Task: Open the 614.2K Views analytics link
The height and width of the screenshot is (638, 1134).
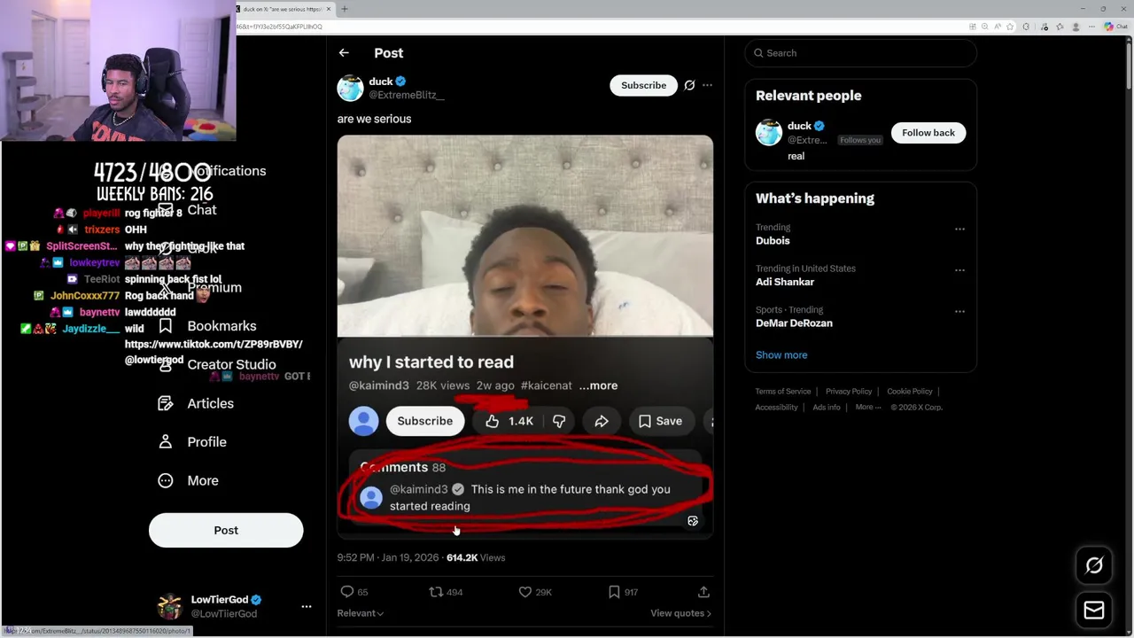Action: click(476, 557)
